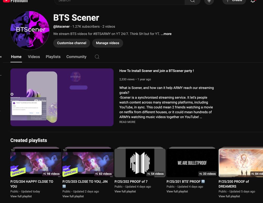Image resolution: width=263 pixels, height=203 pixels.
Task: Click the 'Created playlists' heading
Action: pyautogui.click(x=29, y=140)
